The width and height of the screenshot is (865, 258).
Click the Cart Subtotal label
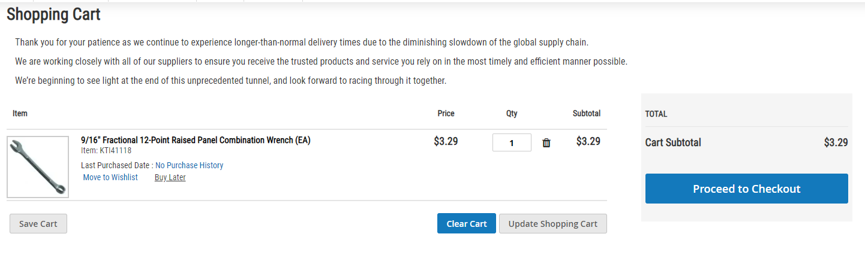point(672,142)
